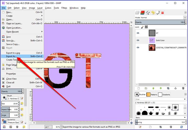Toggle the lock alpha channel checkerboard icon
The image size is (188, 130).
pos(146,27)
